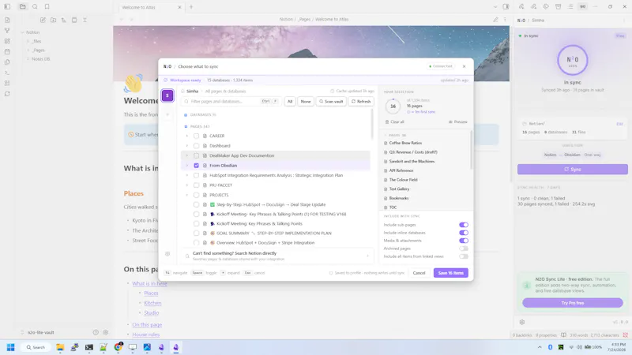Uncheck the From Obsidian checkbox
632x355 pixels.
(x=196, y=166)
